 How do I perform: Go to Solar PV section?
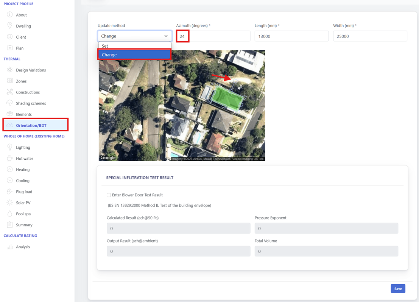(23, 203)
